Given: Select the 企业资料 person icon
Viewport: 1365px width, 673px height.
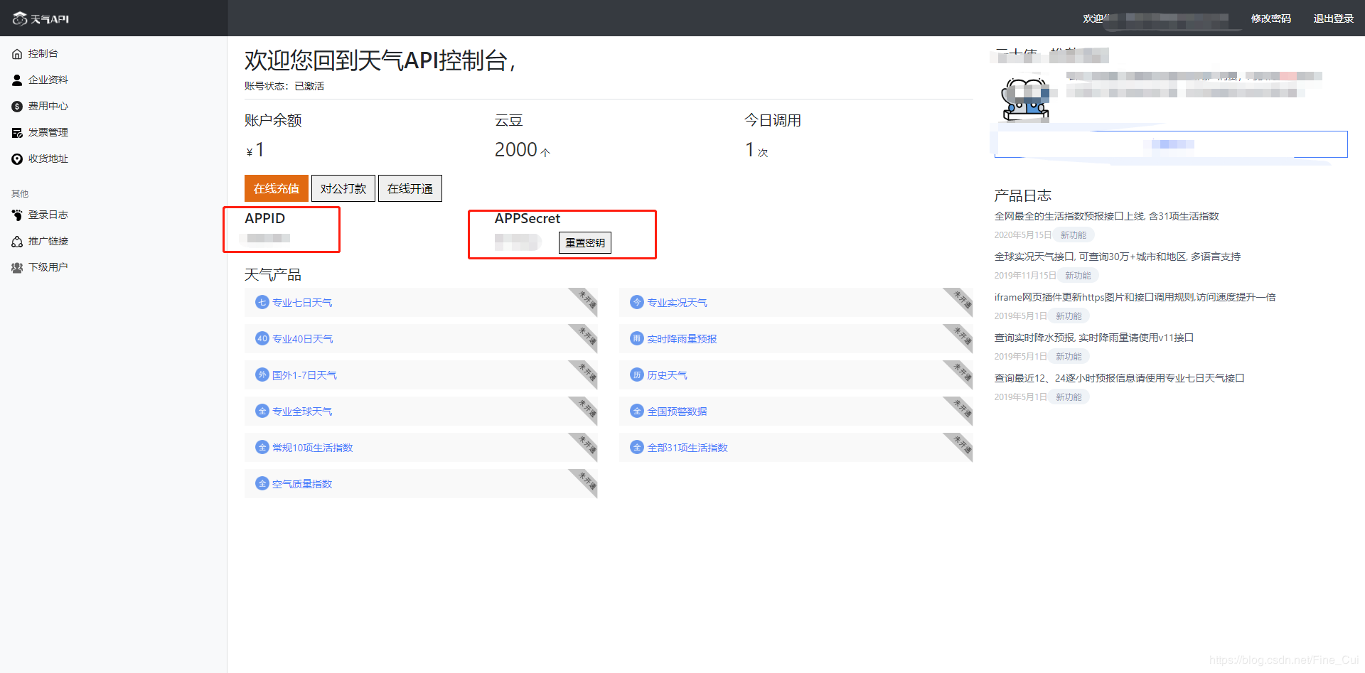Looking at the screenshot, I should coord(17,80).
